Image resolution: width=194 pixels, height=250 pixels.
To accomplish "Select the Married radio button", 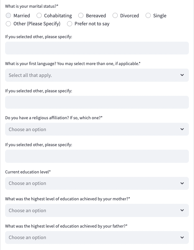I will 8,15.
